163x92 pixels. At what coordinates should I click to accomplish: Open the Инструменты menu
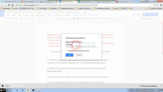click(x=41, y=15)
